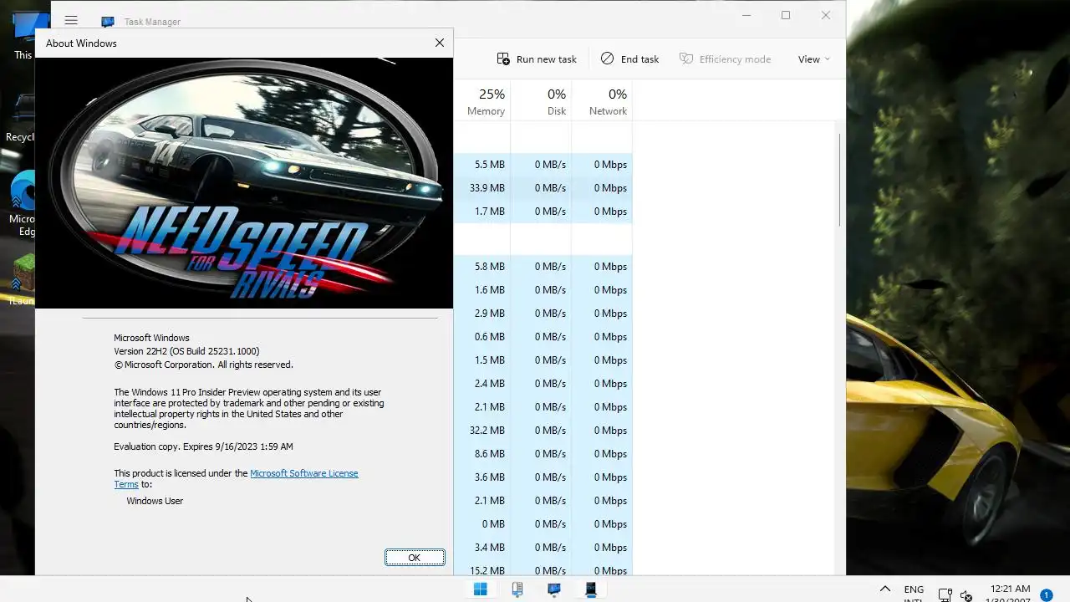Screen dimensions: 1070x602
Task: Open the View dropdown in Task Manager
Action: tap(814, 59)
